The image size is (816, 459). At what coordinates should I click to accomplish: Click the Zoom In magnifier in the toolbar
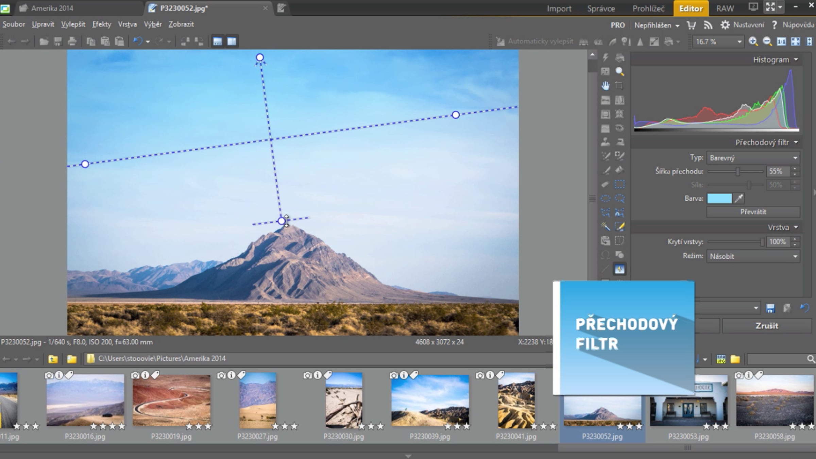tap(753, 41)
